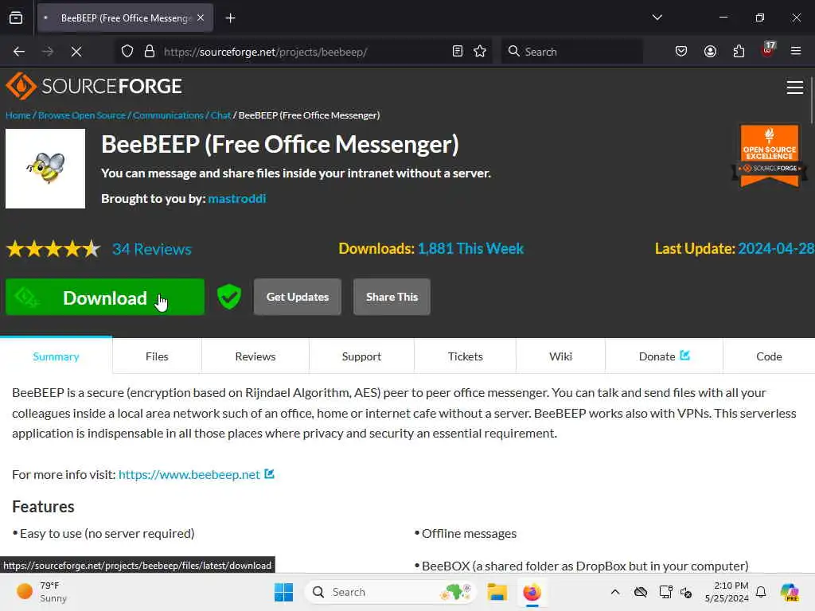Go to SourceForge home via logo
815x611 pixels.
94,86
